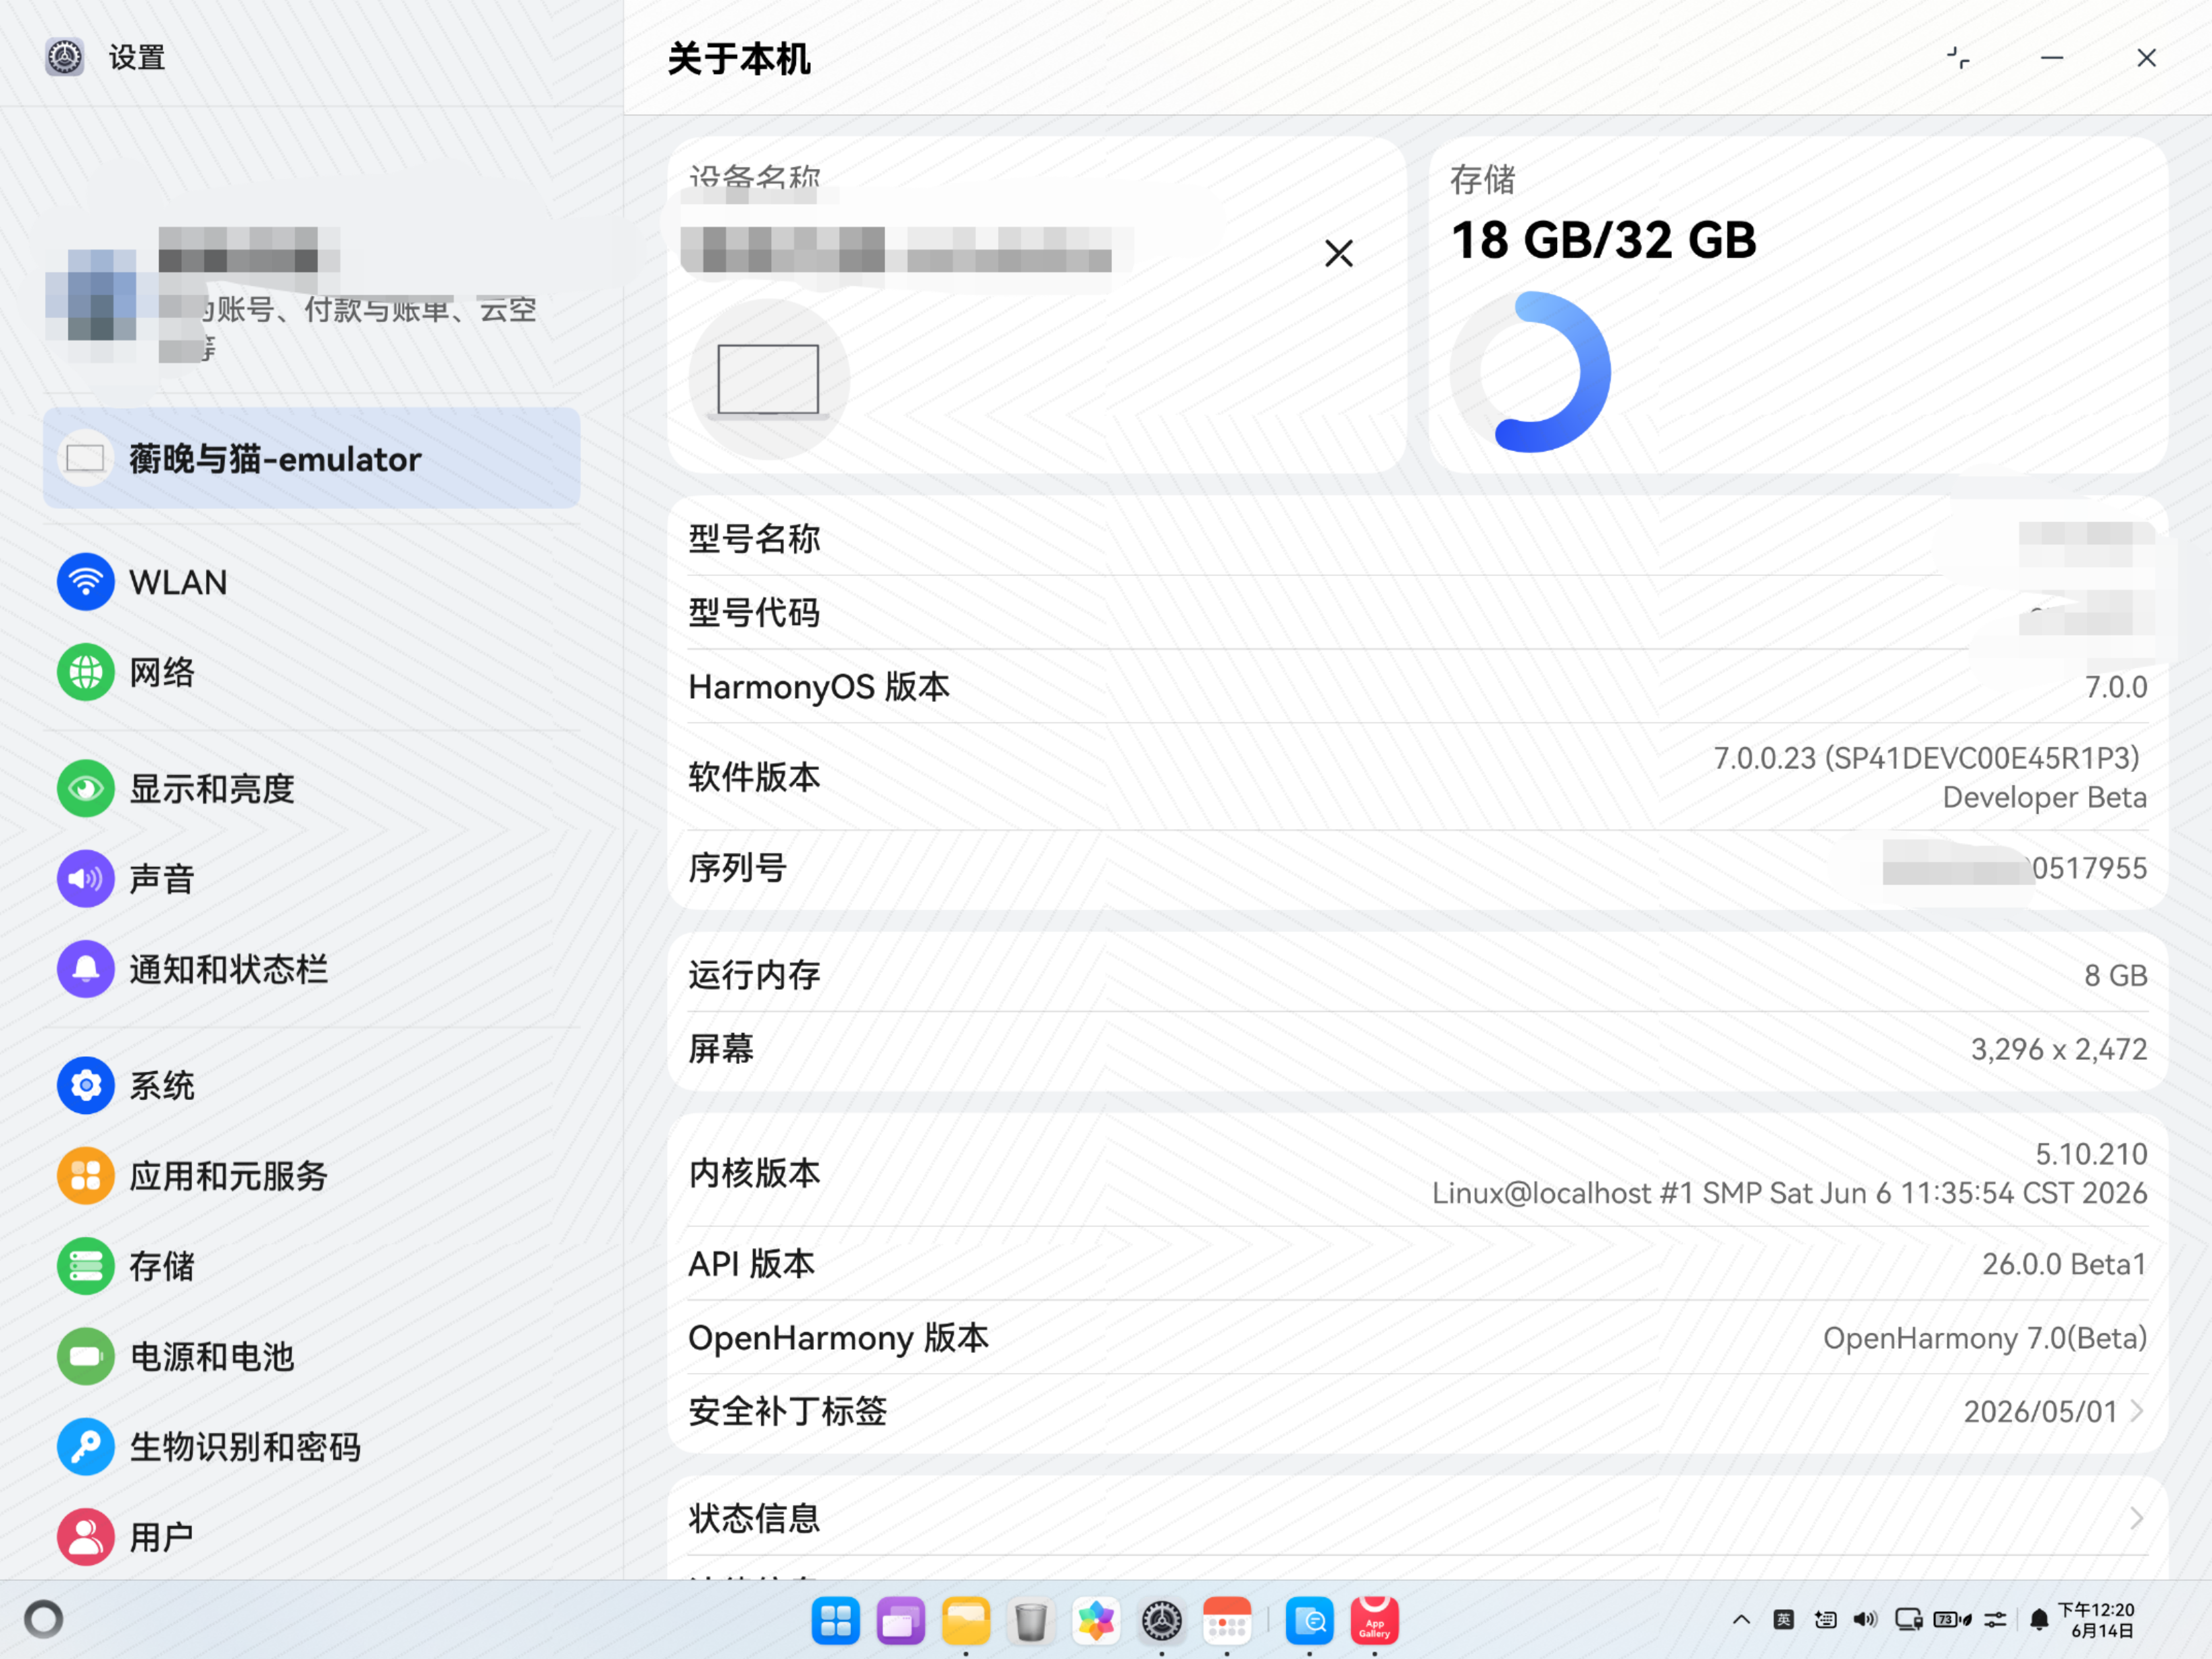Open the app launcher grid in dock
The width and height of the screenshot is (2212, 1659).
click(835, 1620)
